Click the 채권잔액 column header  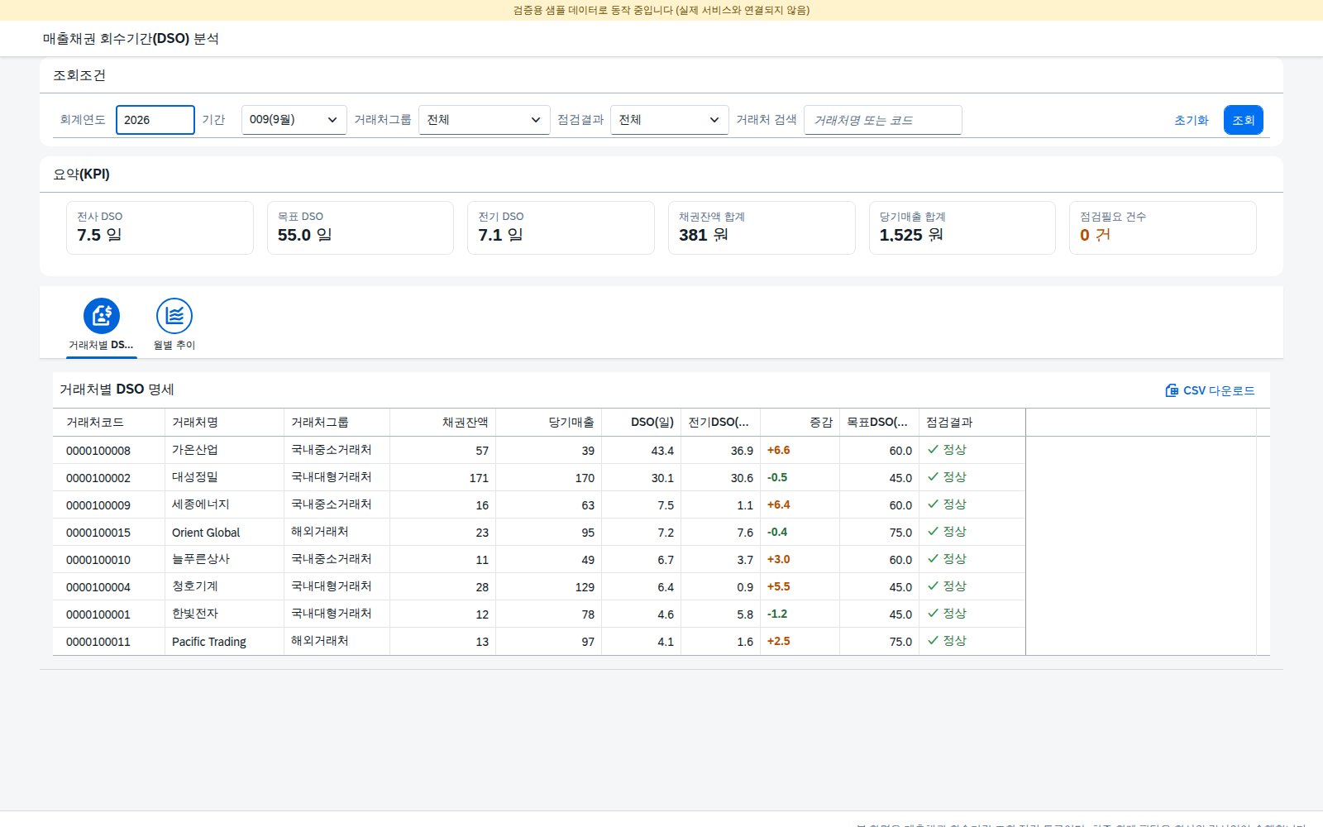point(443,423)
